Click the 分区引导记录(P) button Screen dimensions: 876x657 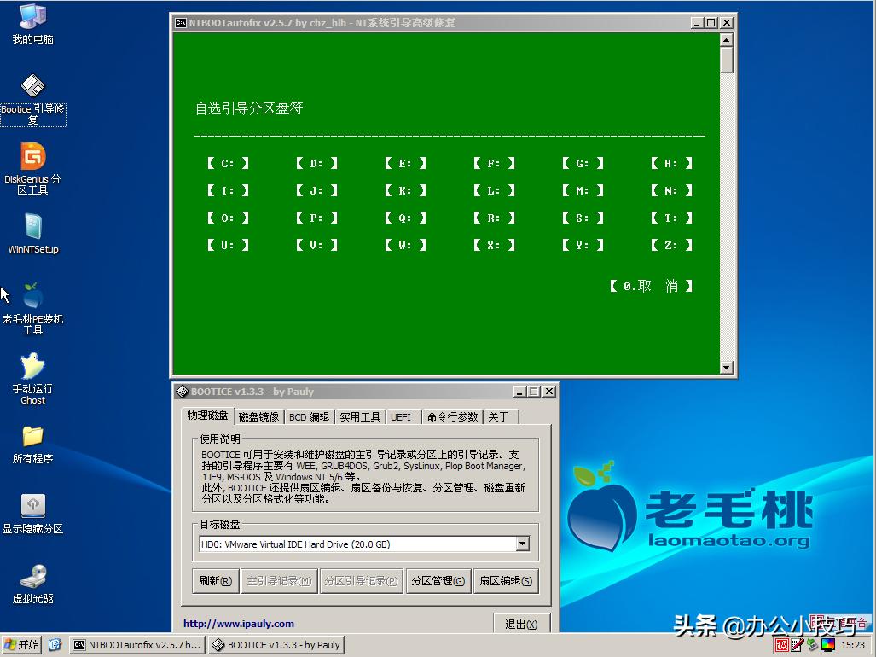tap(362, 581)
